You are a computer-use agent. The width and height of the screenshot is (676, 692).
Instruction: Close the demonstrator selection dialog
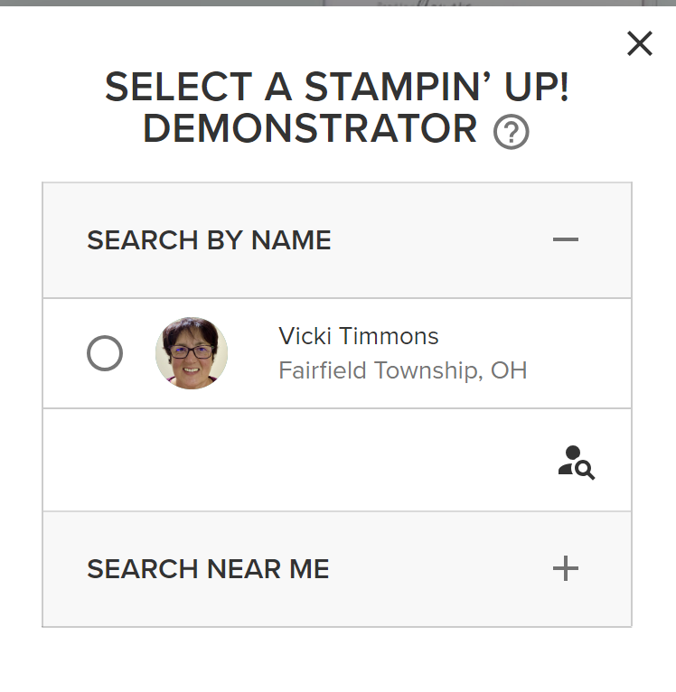coord(639,43)
